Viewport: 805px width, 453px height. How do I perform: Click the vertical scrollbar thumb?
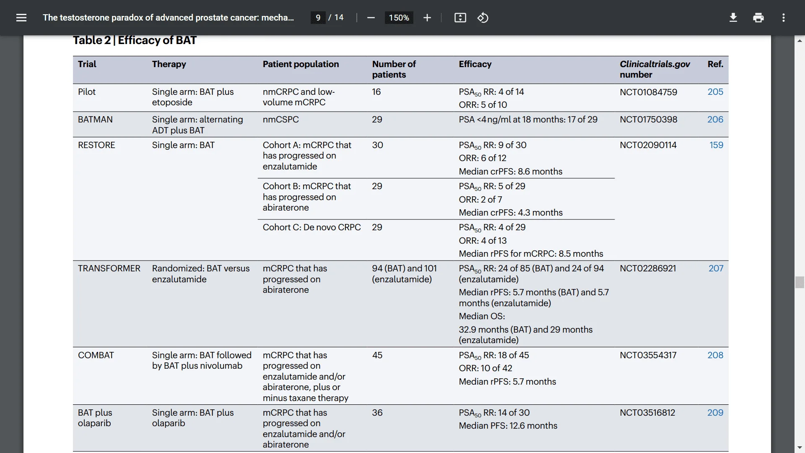click(800, 282)
